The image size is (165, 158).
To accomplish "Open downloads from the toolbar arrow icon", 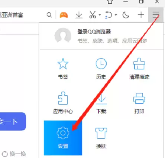I will click(x=79, y=15).
